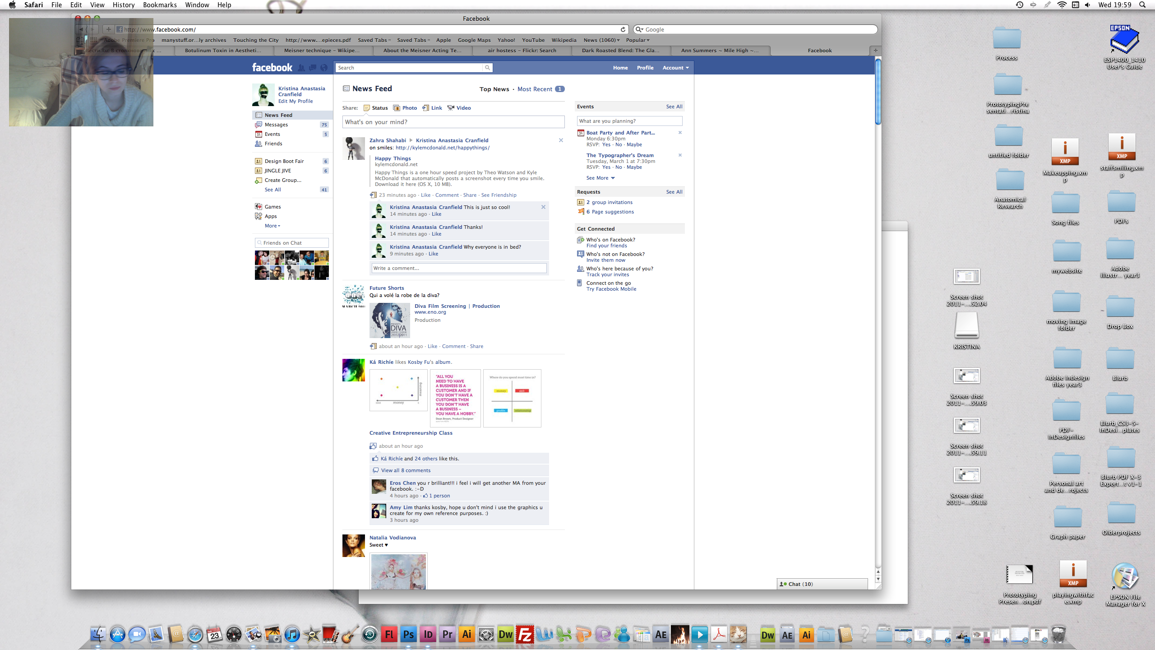Click the search magnifier button in Facebook
This screenshot has height=650, width=1155.
point(487,68)
